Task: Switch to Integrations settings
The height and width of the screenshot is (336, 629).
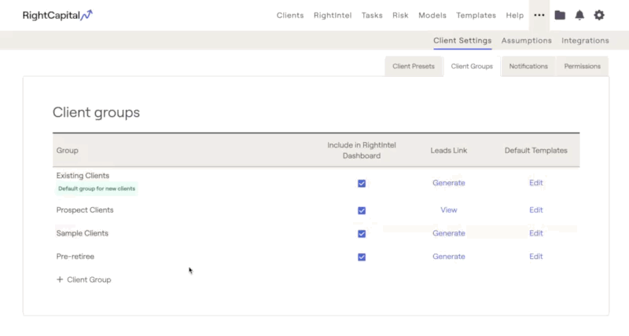Action: pyautogui.click(x=585, y=41)
